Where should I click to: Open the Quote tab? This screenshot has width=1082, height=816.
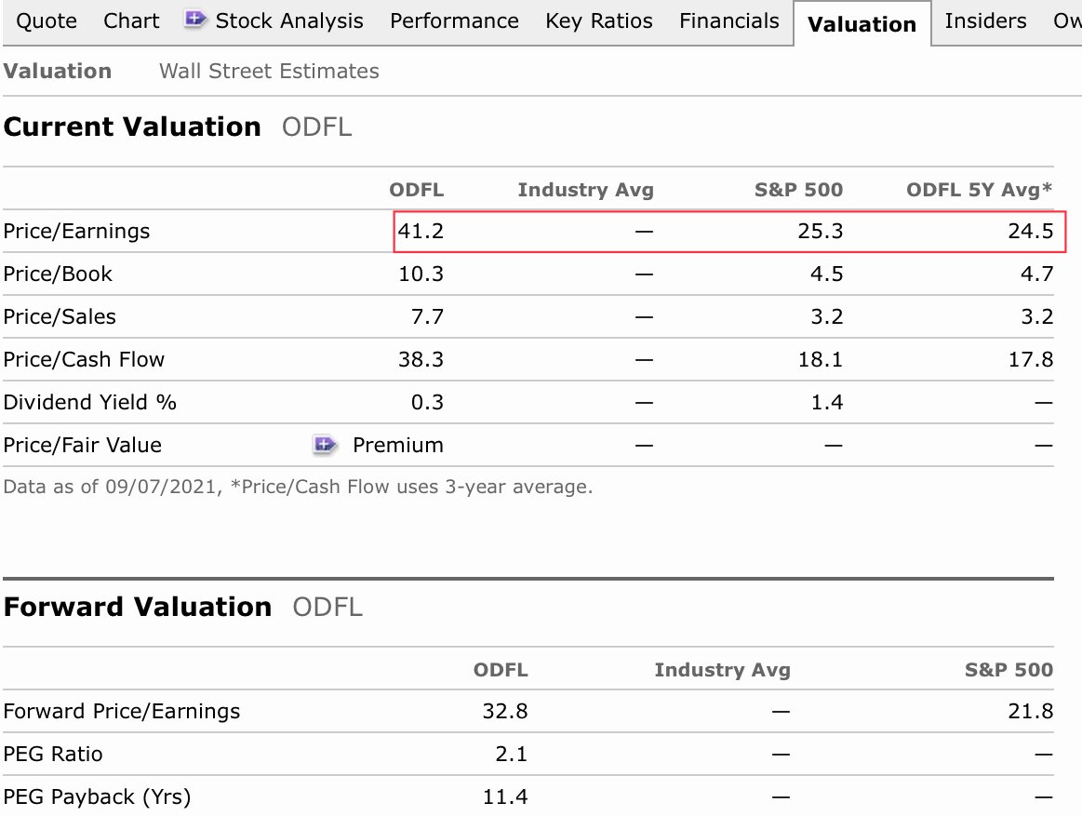(x=47, y=21)
